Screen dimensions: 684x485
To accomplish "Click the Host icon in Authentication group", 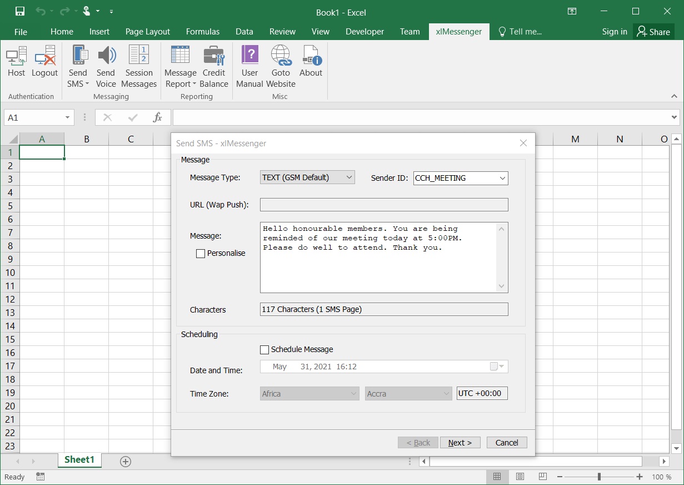I will [x=16, y=61].
